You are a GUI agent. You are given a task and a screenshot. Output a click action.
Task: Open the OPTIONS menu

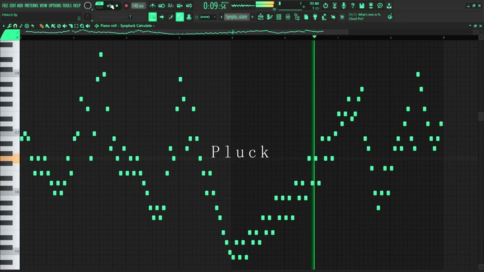55,6
